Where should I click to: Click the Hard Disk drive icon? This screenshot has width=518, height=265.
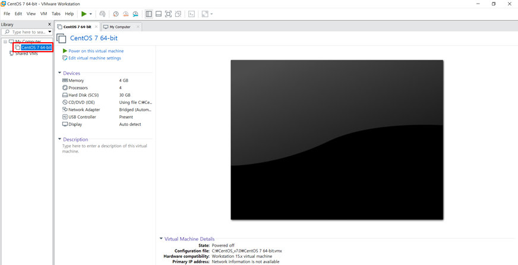click(x=65, y=95)
